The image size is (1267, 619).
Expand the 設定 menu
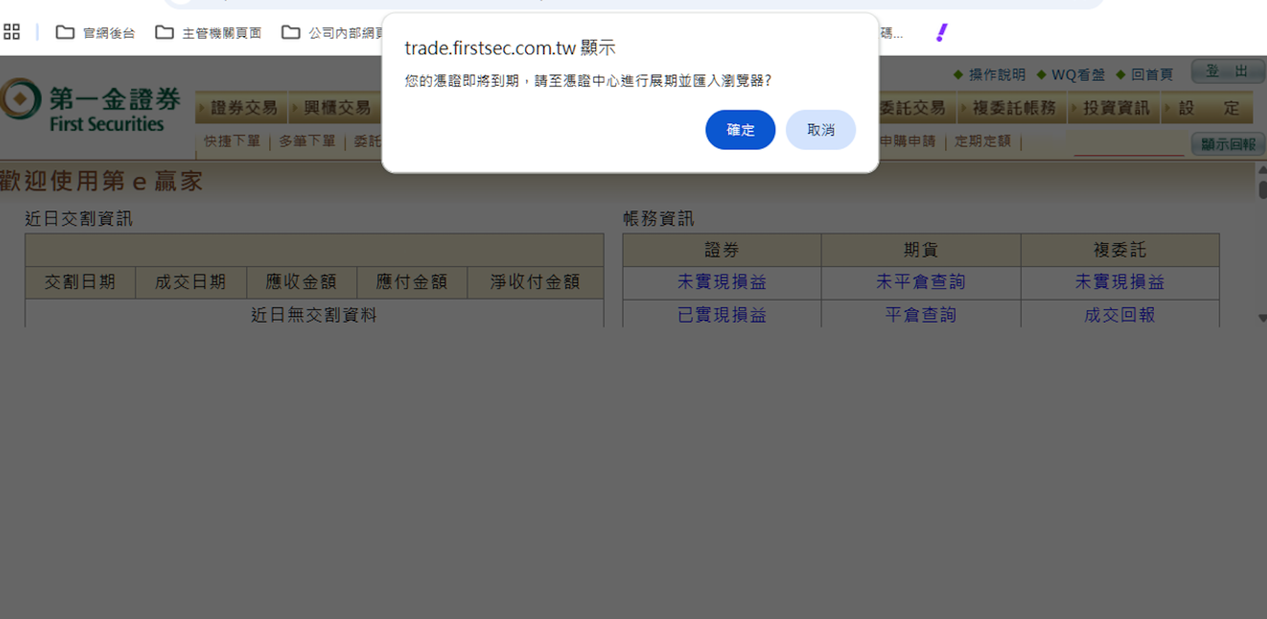tap(1208, 108)
